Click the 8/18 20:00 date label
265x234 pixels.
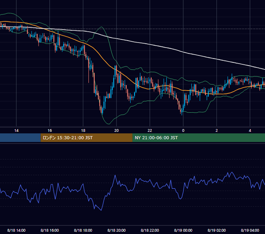[x=117, y=230]
